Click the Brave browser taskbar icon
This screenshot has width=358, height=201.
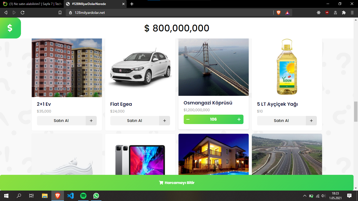click(58, 196)
